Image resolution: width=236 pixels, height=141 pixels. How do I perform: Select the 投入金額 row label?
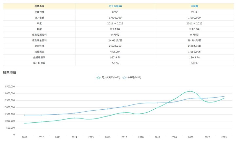click(39, 18)
